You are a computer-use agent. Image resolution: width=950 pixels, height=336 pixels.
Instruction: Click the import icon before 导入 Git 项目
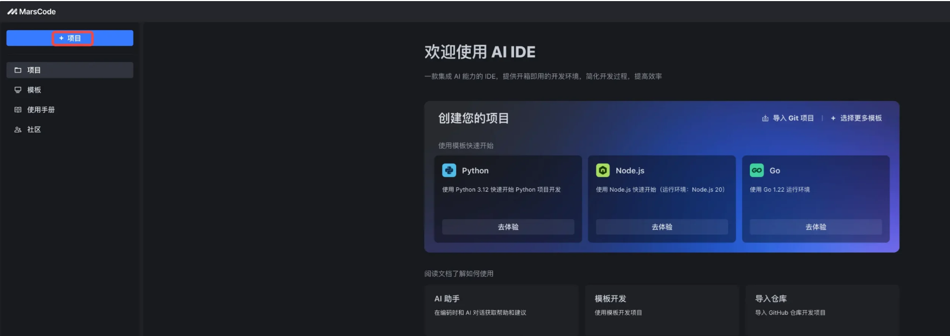point(765,118)
